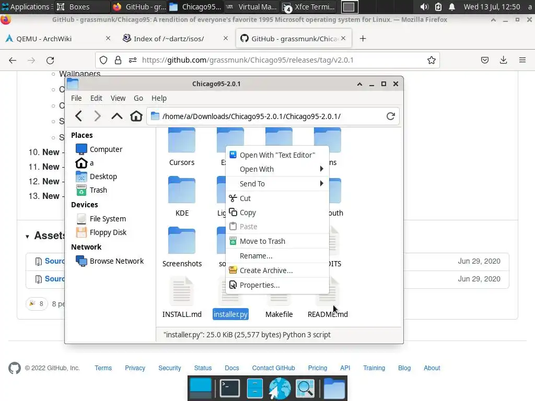
Task: Select the Makefile file
Action: pos(279,314)
